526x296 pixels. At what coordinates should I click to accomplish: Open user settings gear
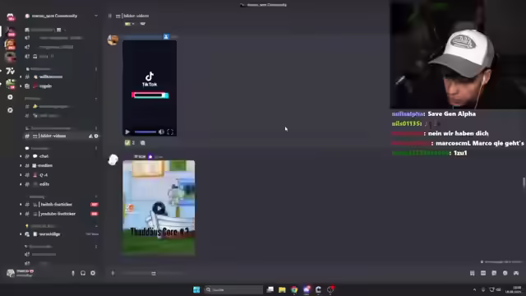(93, 273)
